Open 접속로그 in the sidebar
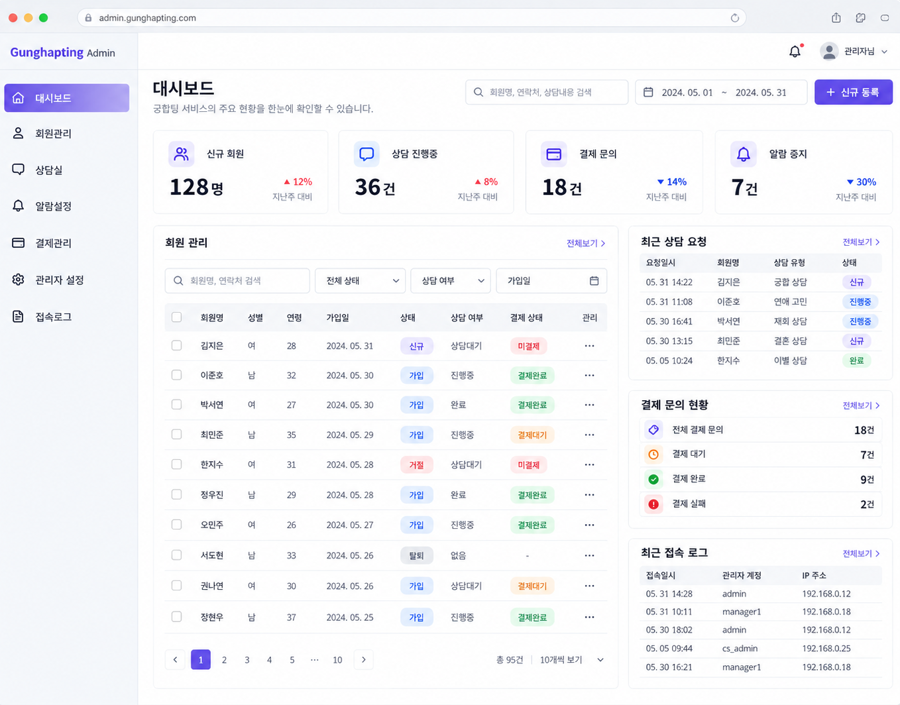This screenshot has width=900, height=705. tap(67, 317)
